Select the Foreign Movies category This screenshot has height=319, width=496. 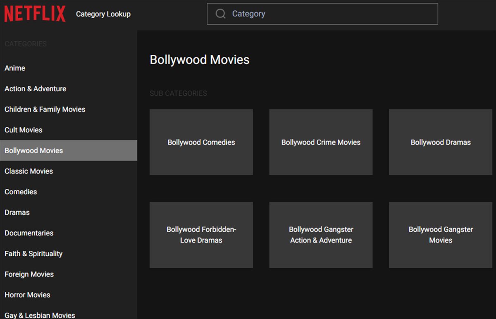pyautogui.click(x=29, y=274)
